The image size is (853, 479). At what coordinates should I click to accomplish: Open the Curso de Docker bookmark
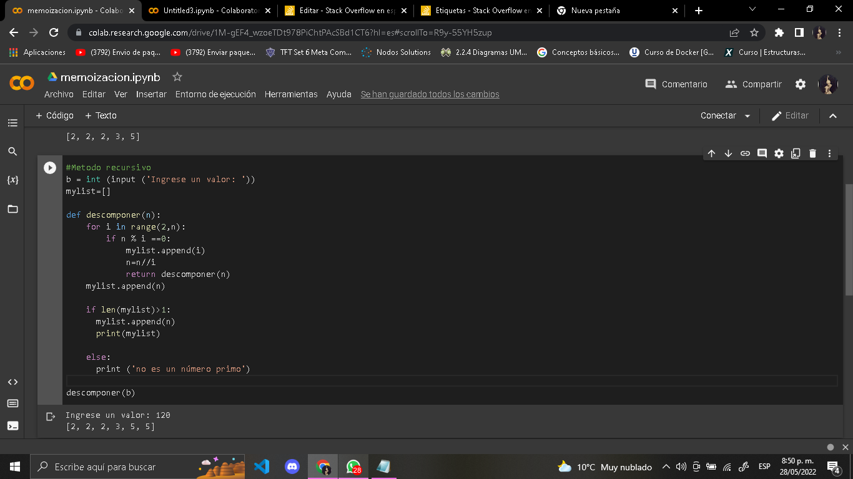coord(671,52)
